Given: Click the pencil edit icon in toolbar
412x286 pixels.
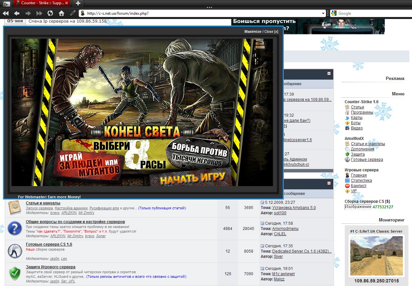Looking at the screenshot, I should [72, 13].
